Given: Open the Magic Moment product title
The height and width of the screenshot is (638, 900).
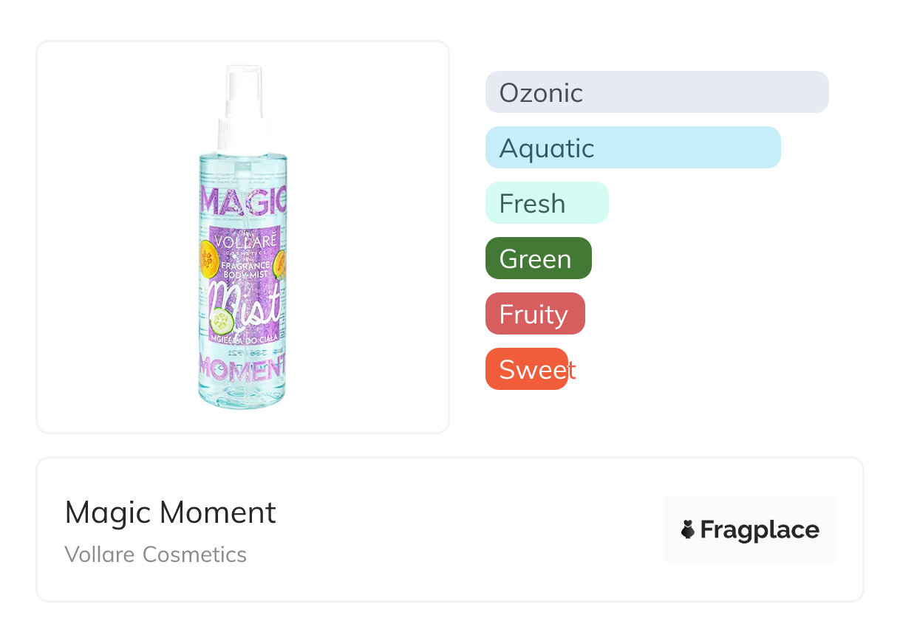Looking at the screenshot, I should (x=171, y=512).
